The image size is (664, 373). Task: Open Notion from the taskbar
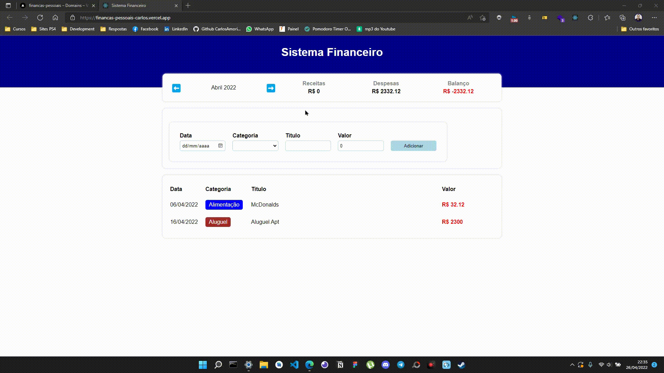pyautogui.click(x=340, y=365)
